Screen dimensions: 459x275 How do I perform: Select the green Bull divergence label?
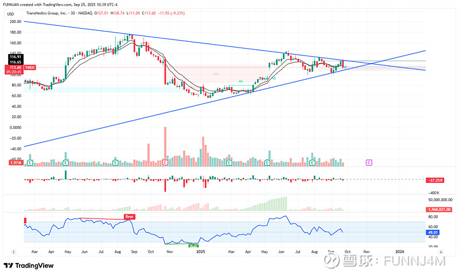click(193, 246)
